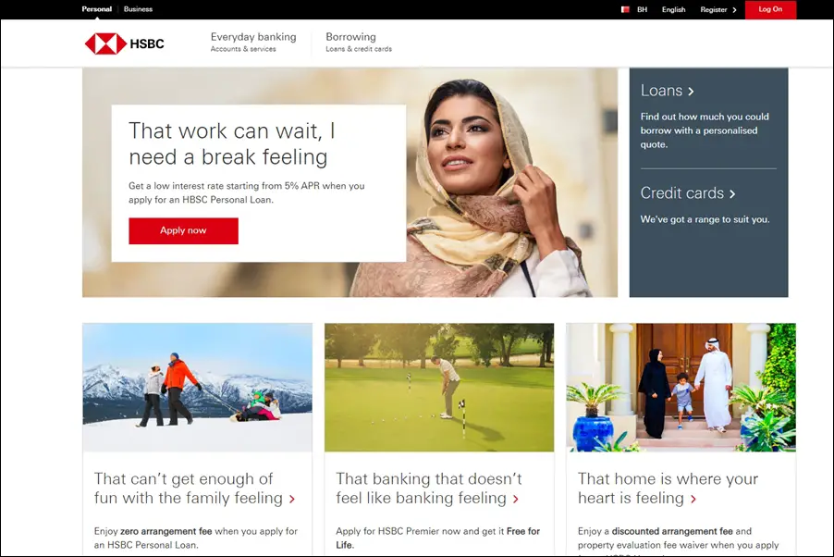Click 'Accounts & services' subtitle text

243,49
